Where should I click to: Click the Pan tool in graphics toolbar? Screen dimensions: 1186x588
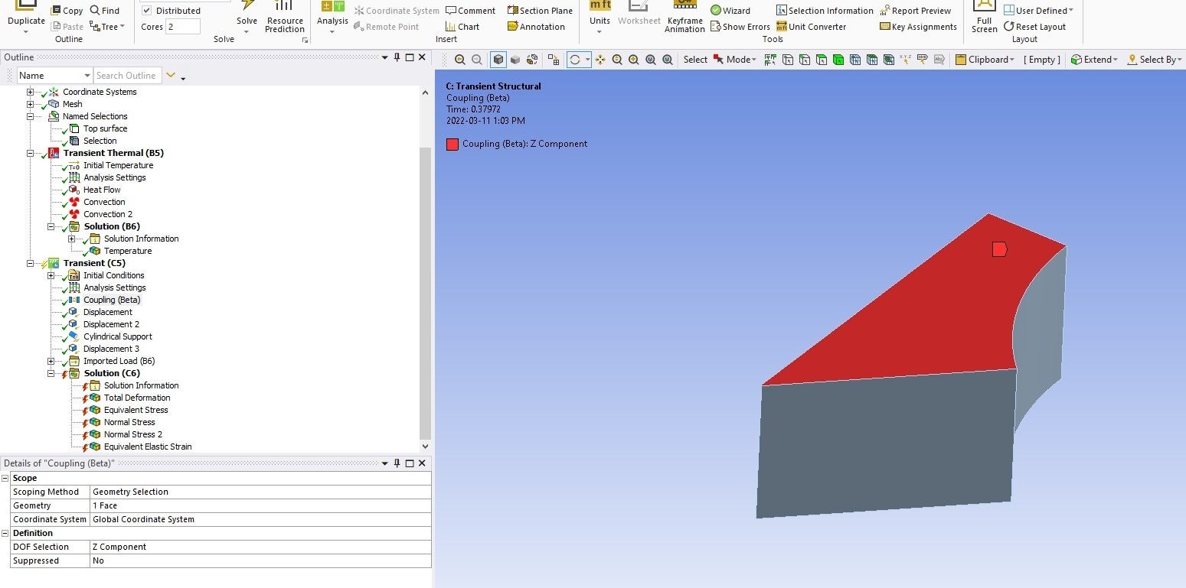[x=600, y=60]
